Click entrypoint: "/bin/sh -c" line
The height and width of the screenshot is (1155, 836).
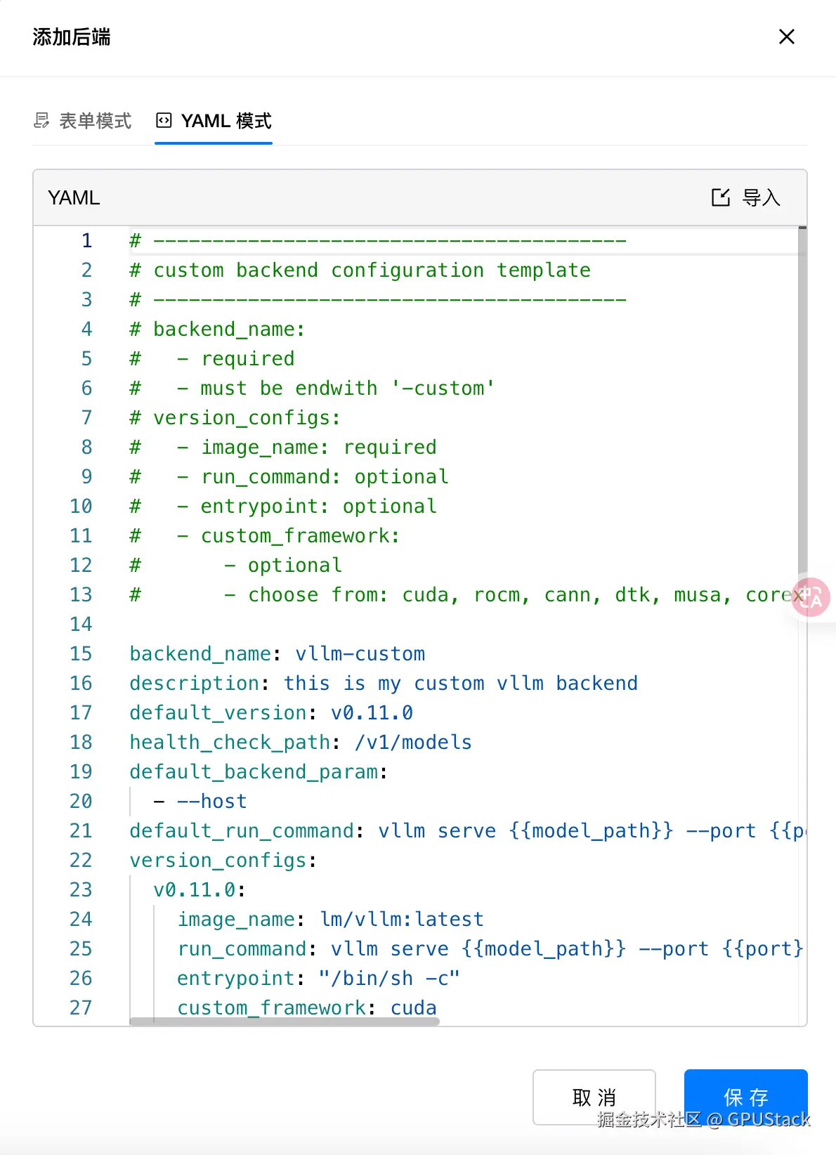pos(318,978)
